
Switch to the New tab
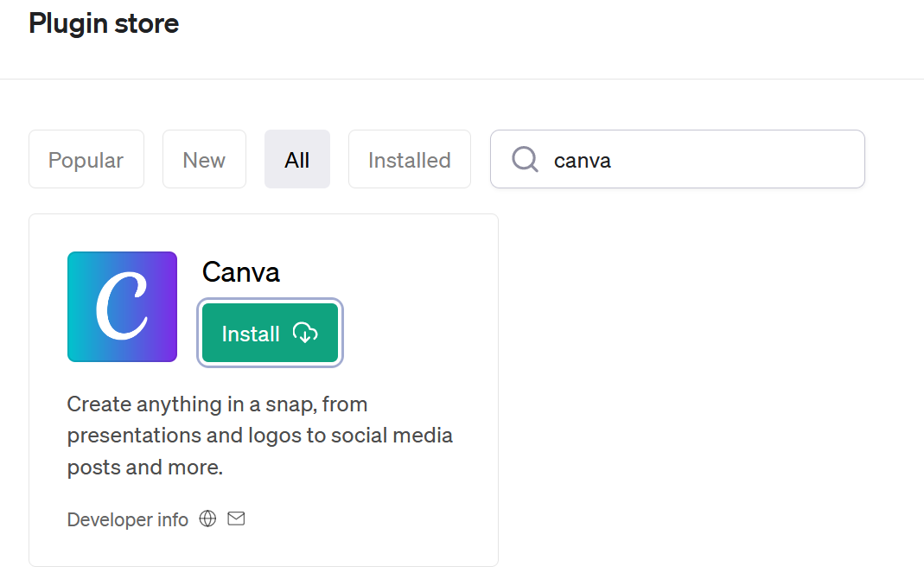pos(204,159)
